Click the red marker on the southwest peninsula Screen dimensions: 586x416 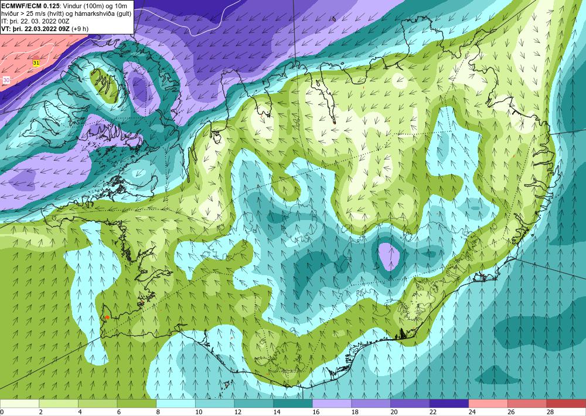click(x=107, y=317)
